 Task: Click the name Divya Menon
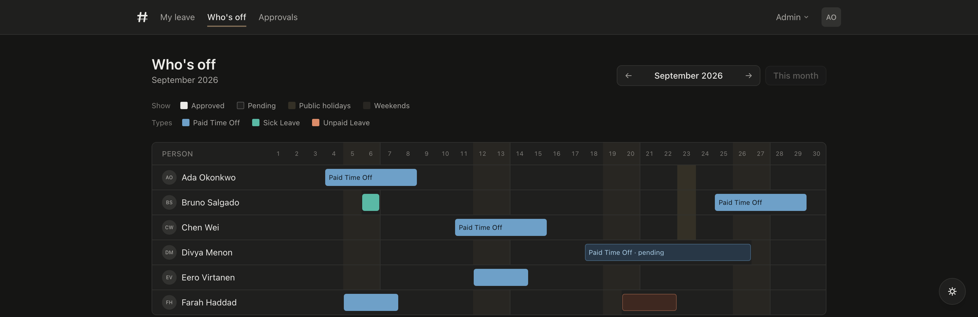pyautogui.click(x=207, y=252)
